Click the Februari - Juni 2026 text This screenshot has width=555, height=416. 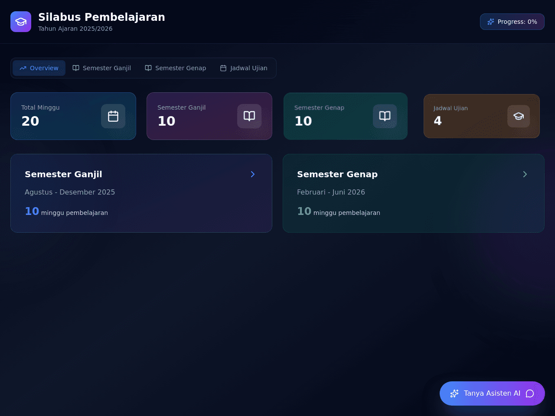[331, 192]
